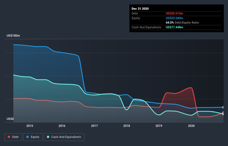Viewport: 228px width, 146px height.
Task: Click the US$0 y-axis label
Action: [x=10, y=119]
